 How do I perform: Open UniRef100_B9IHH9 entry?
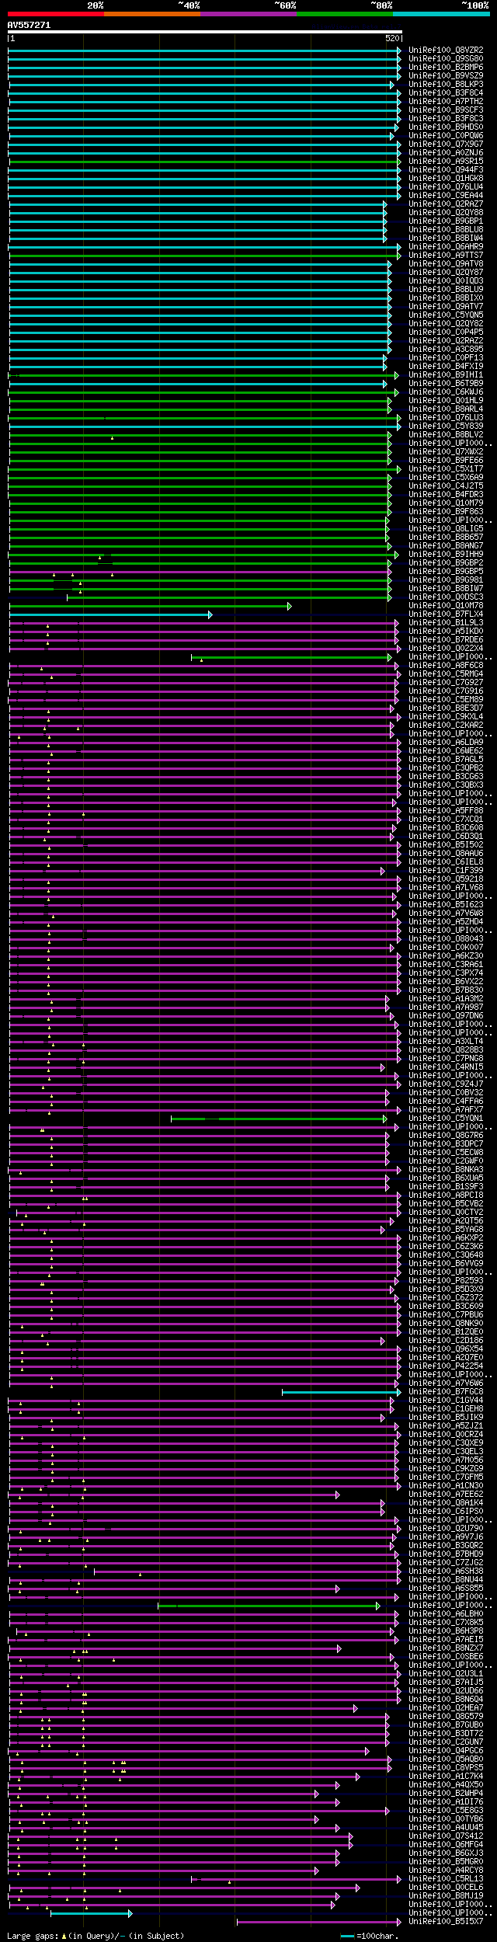coord(446,555)
